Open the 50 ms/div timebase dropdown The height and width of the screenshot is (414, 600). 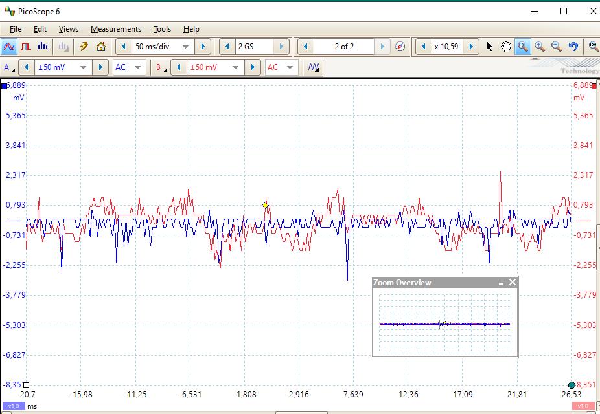point(163,47)
